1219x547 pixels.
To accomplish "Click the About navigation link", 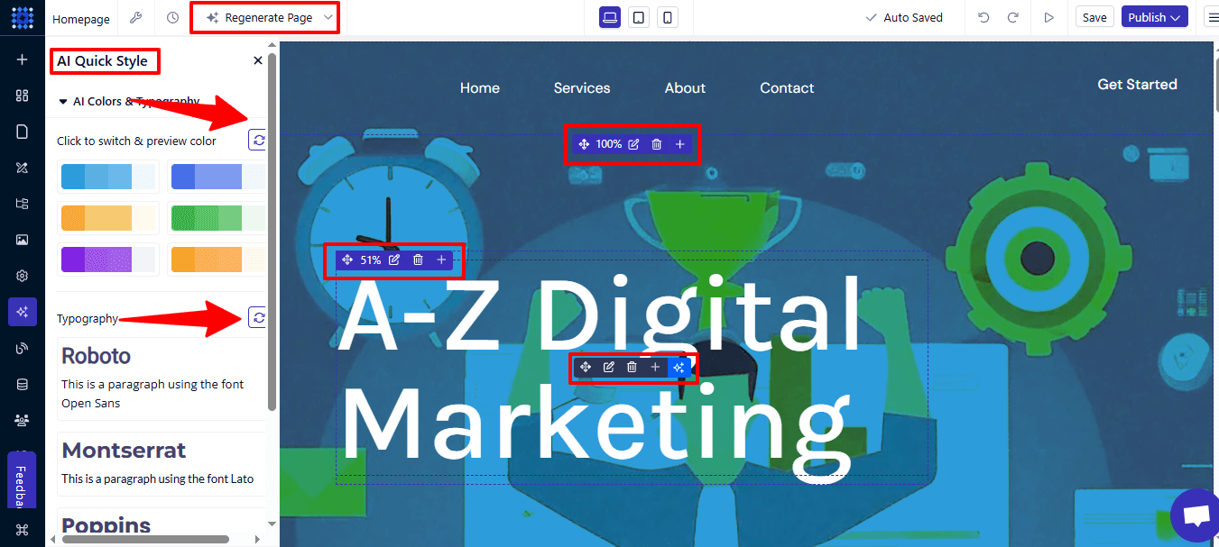I will (x=685, y=87).
